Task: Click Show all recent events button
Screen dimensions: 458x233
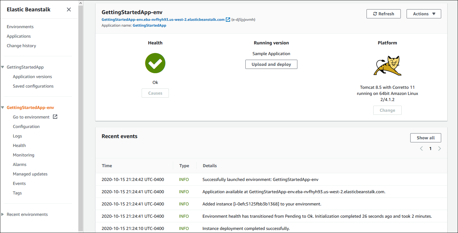Action: pyautogui.click(x=426, y=138)
